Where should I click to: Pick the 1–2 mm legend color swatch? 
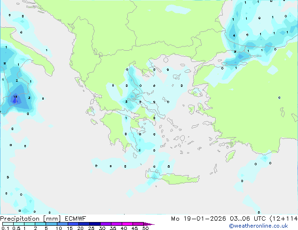point(30,224)
